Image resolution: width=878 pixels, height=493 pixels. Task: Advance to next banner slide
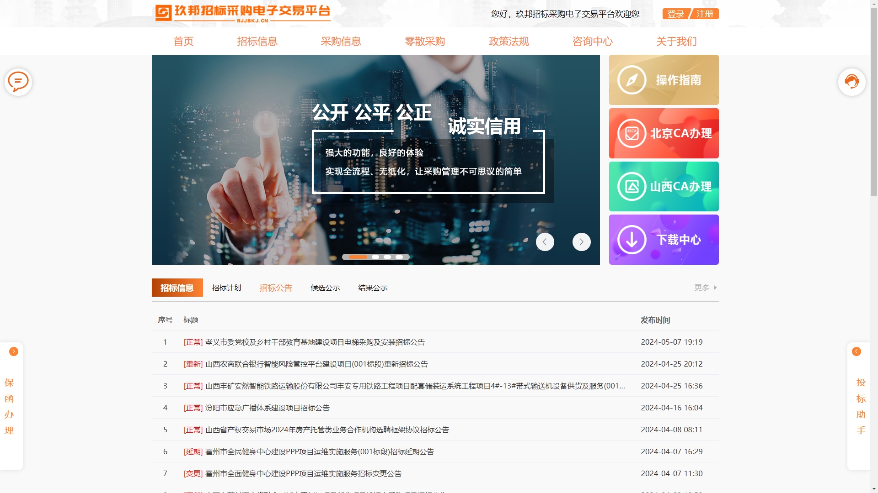click(x=581, y=242)
